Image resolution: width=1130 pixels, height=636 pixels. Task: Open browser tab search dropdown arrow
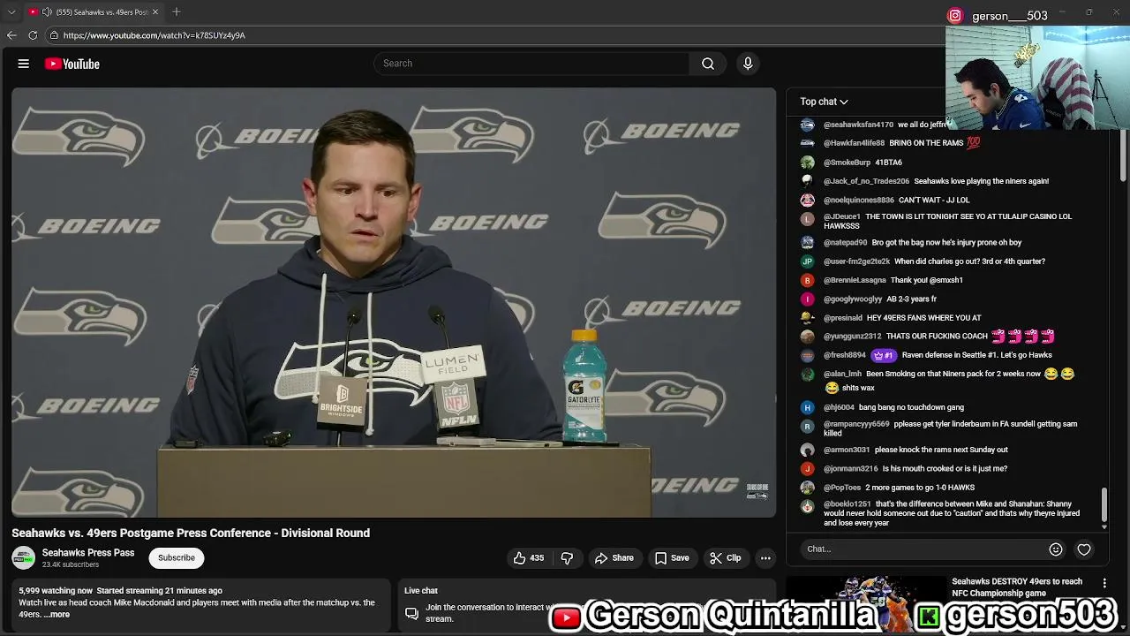point(11,11)
